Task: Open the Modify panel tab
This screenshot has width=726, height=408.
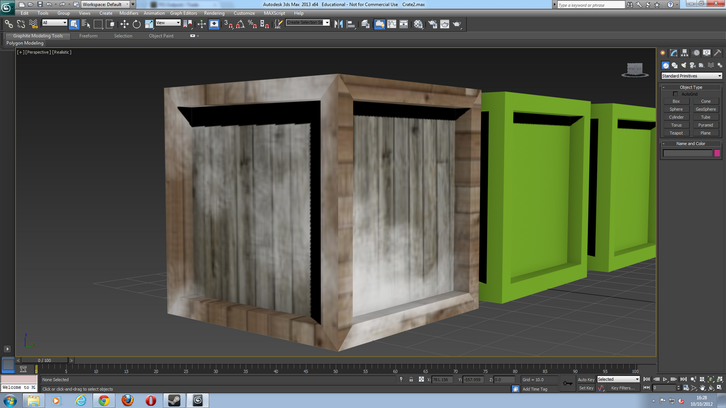Action: point(674,53)
